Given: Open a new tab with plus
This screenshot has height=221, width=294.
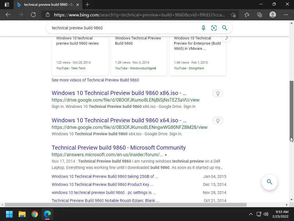Looking at the screenshot, I should point(87,5).
